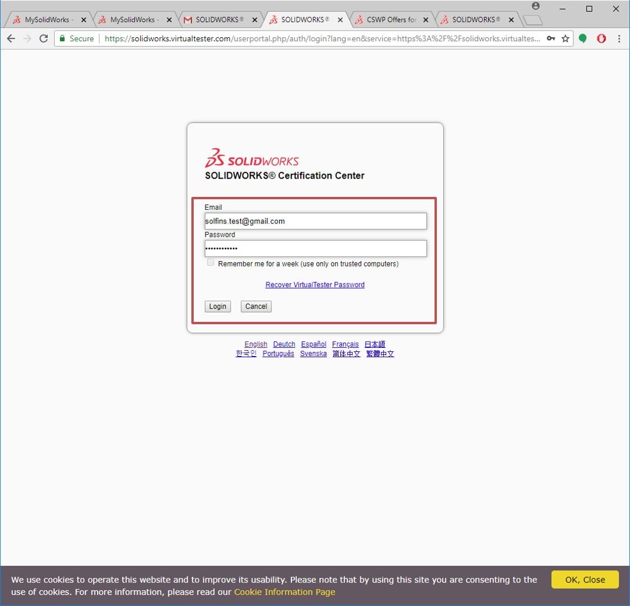
Task: Visit the Cookie Information Page
Action: click(x=284, y=592)
